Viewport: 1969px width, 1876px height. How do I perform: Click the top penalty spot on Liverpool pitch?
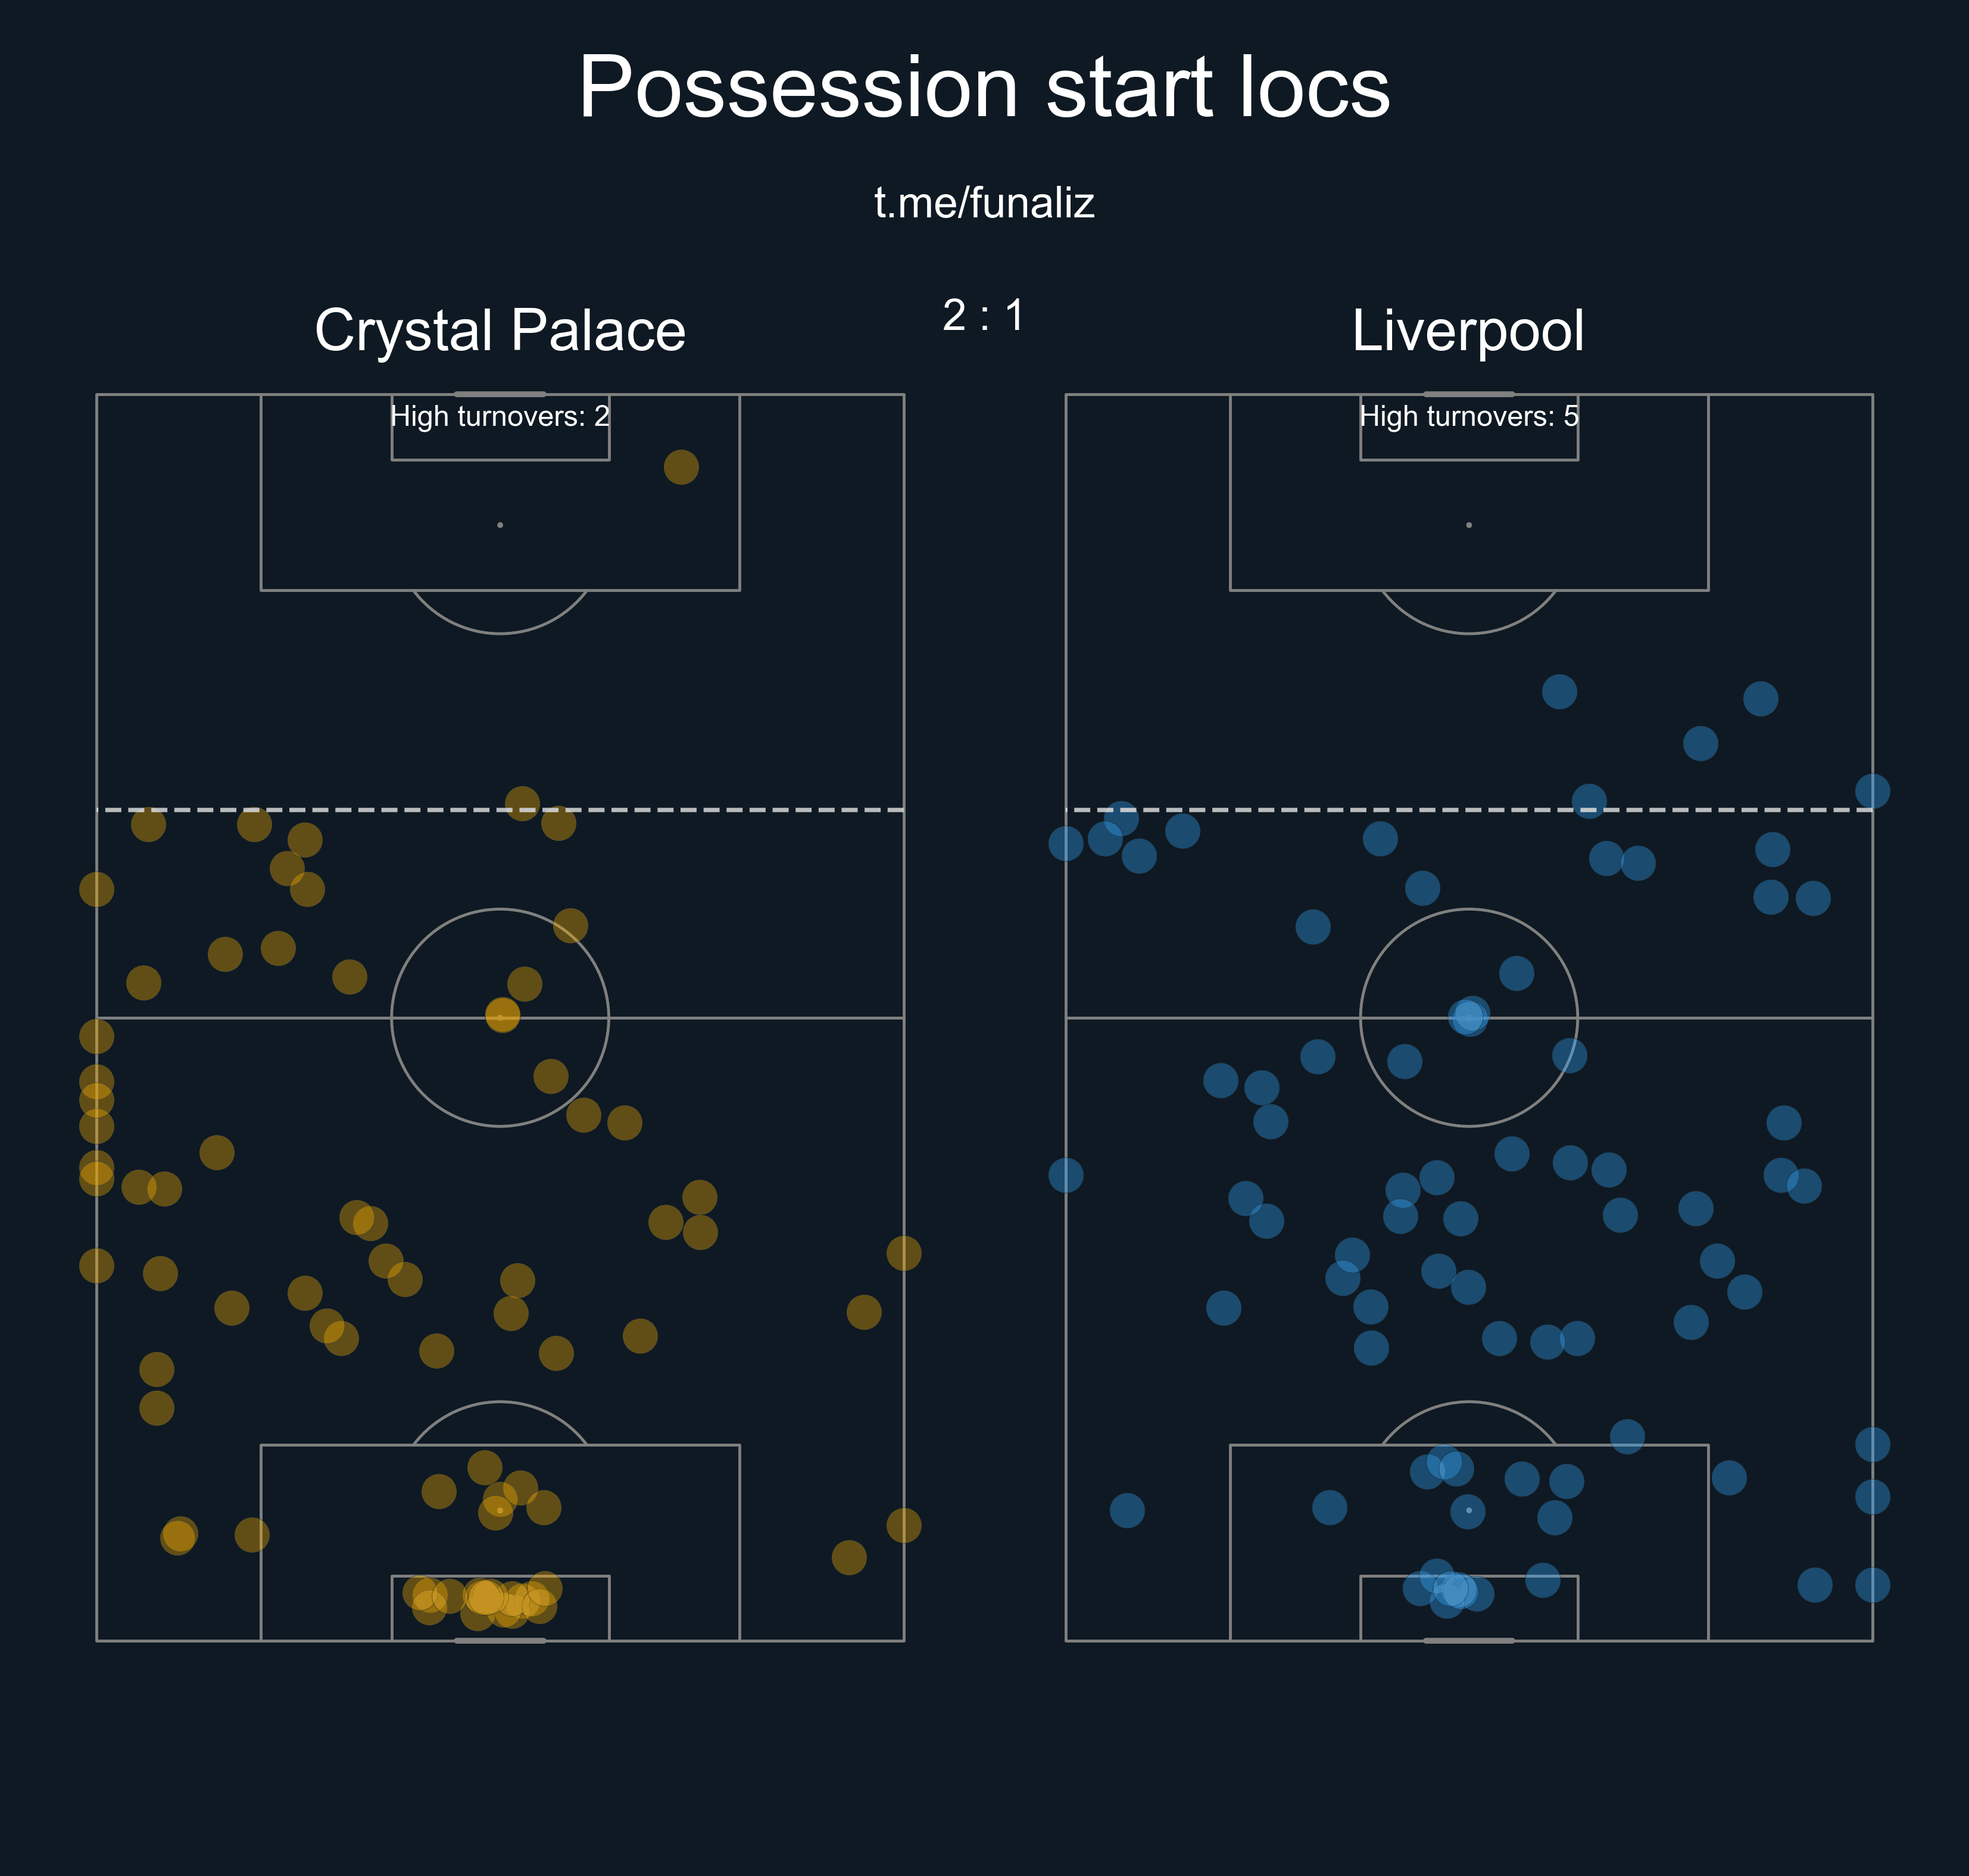[x=1468, y=525]
